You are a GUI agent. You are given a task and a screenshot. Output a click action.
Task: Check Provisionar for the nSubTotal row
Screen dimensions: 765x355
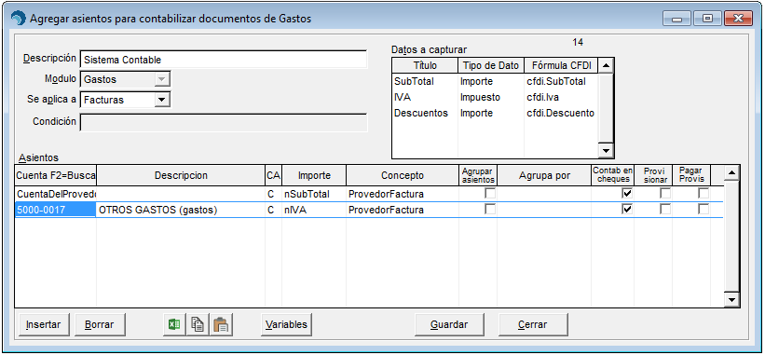click(x=665, y=194)
